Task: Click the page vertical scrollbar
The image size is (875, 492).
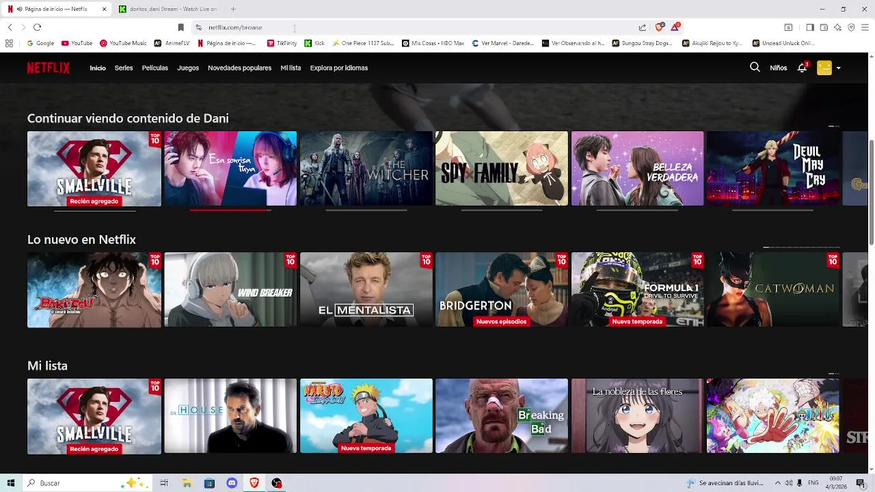Action: point(871,191)
